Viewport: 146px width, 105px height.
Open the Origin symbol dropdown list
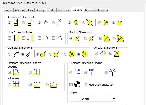pyautogui.click(x=93, y=99)
